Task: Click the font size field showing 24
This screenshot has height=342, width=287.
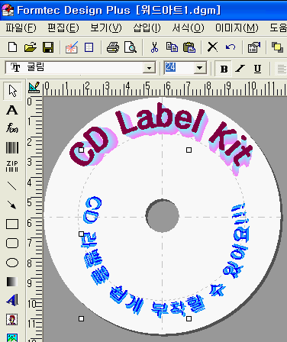Action: click(x=179, y=68)
